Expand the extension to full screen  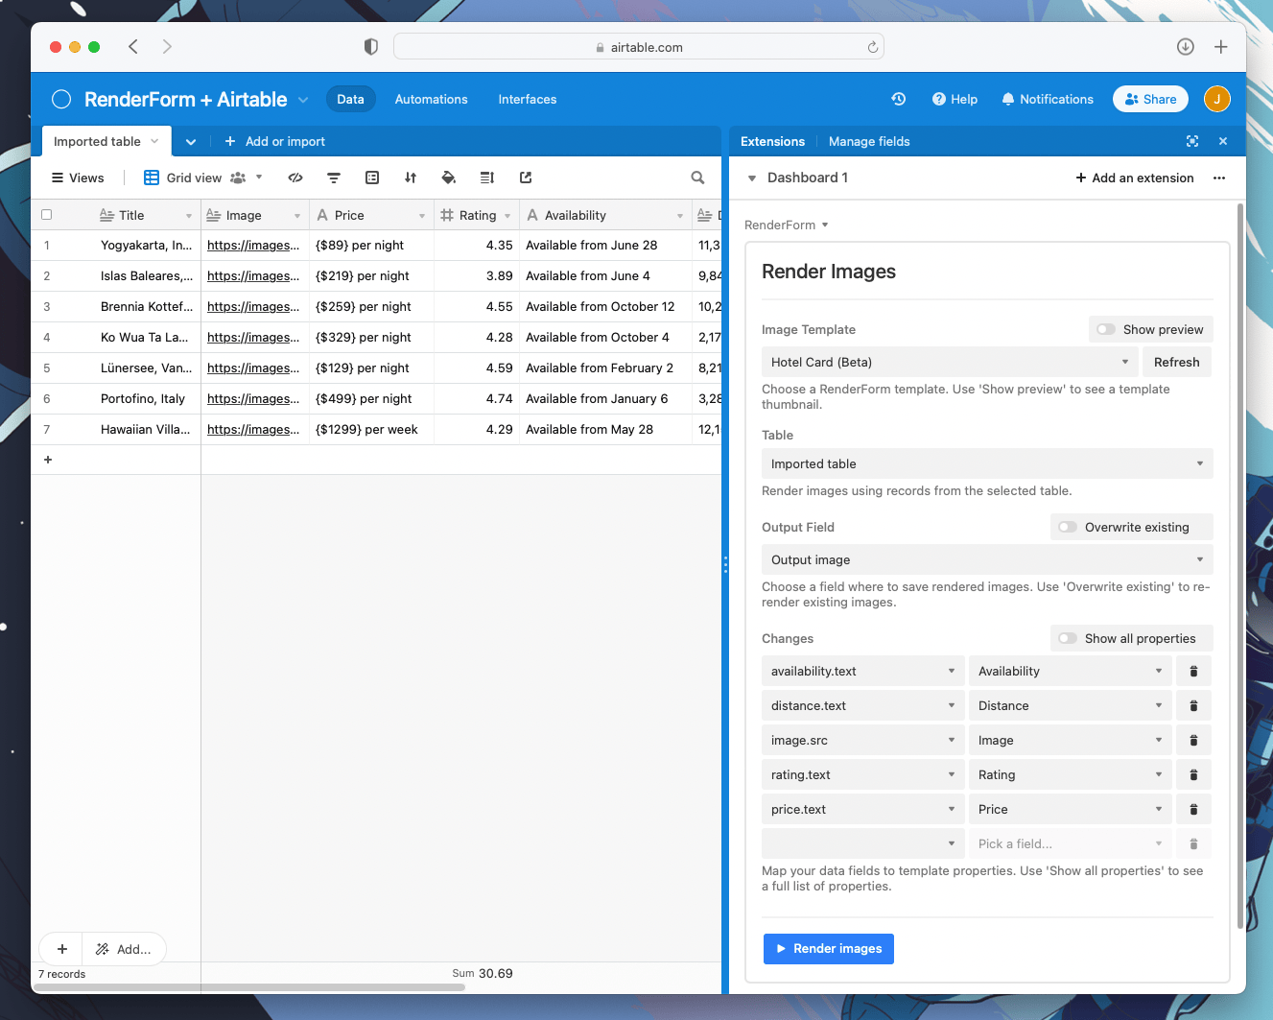click(1192, 141)
